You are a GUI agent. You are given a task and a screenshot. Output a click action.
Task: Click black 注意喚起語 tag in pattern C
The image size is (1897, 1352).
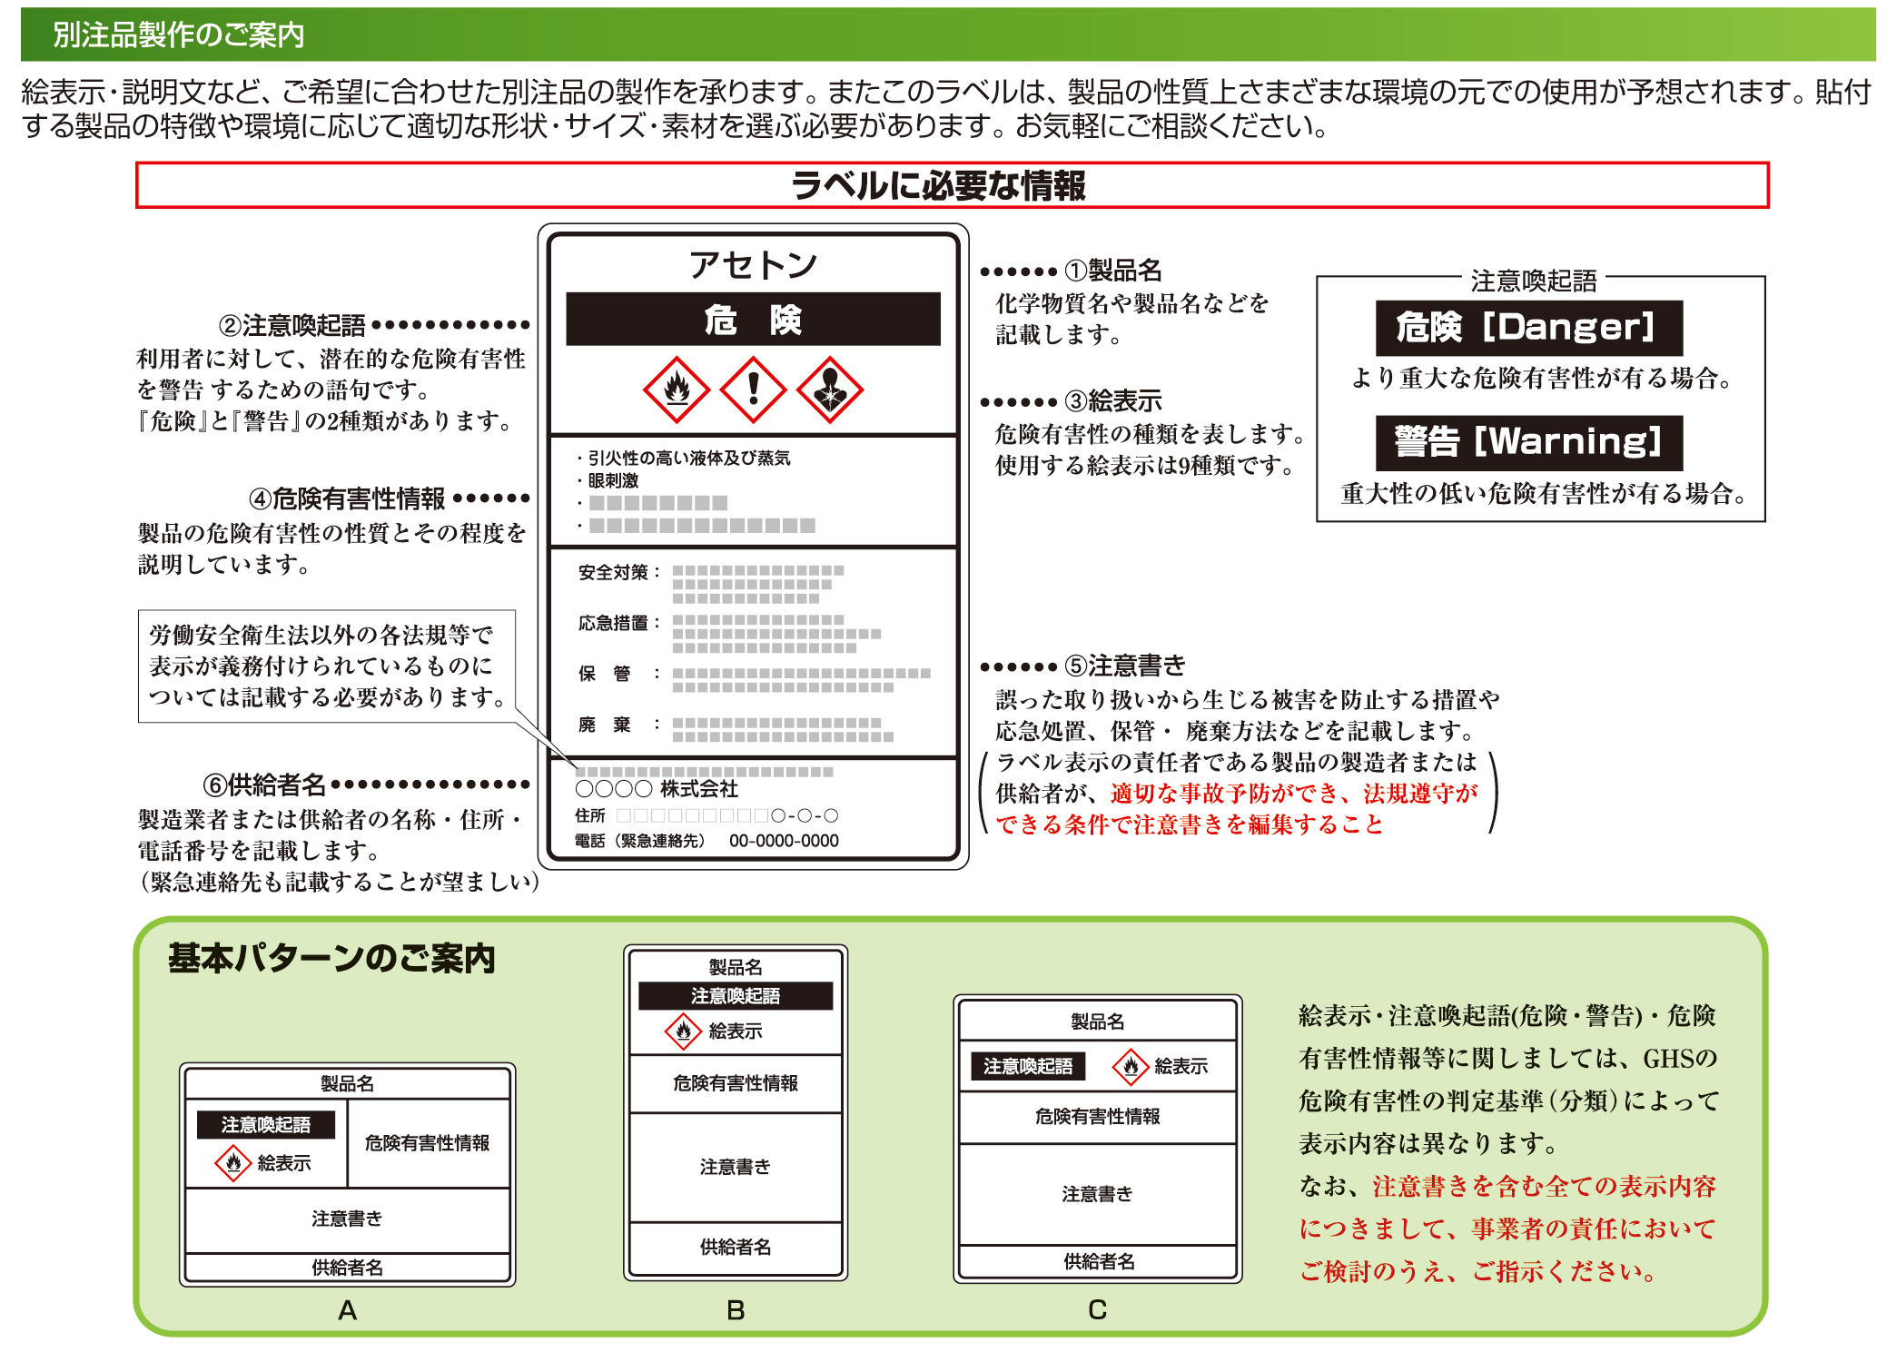click(x=1028, y=1066)
